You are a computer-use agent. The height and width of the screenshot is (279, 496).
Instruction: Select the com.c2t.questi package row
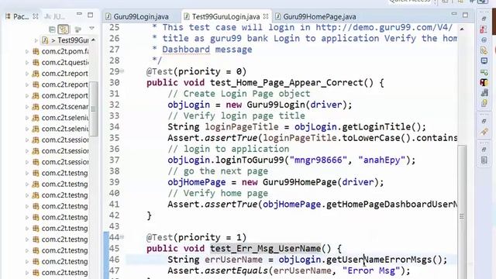(x=60, y=63)
